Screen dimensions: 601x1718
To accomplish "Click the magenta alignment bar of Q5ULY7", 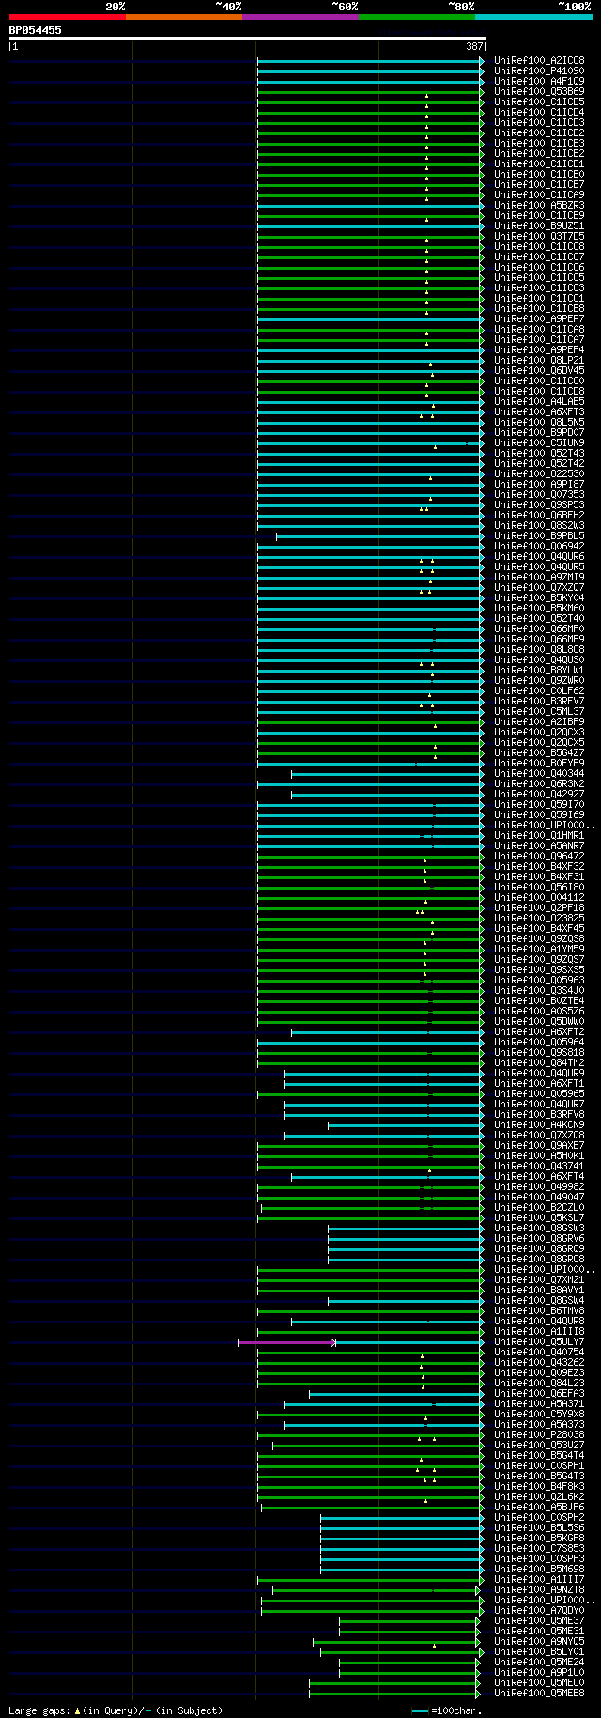I will coord(285,1342).
